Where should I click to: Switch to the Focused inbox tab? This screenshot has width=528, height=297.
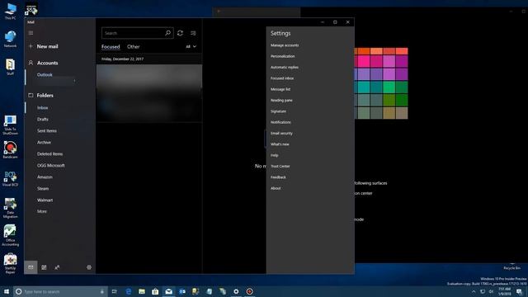click(111, 47)
